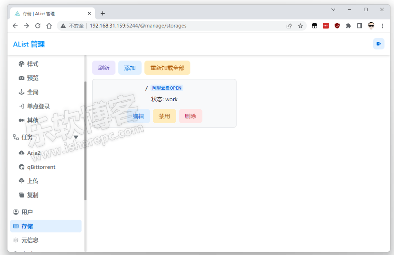This screenshot has height=255, width=394.
Task: Open the Chrome three-dot menu
Action: coord(382,26)
